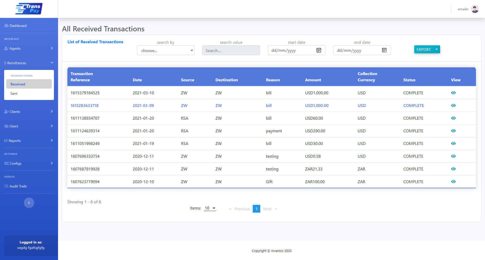View details of transaction 1615379184525
Viewport: 485px width, 260px height.
point(453,93)
